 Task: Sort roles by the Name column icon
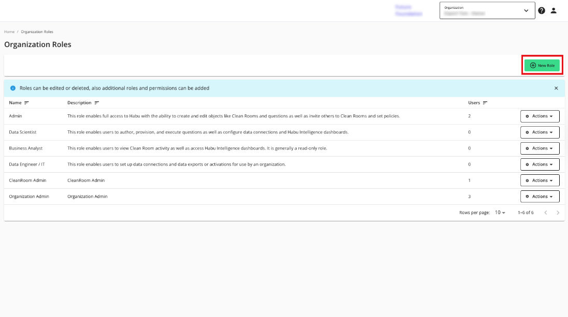(x=27, y=103)
